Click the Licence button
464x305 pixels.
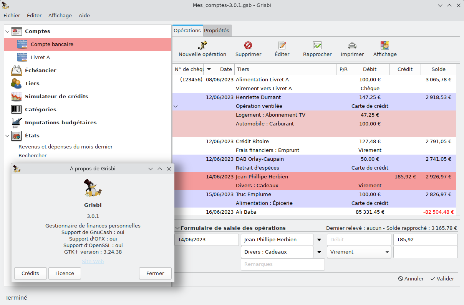tap(65, 274)
